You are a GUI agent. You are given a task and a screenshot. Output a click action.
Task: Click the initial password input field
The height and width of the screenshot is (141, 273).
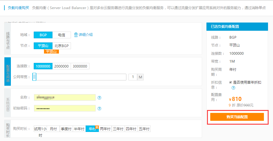[x=65, y=109]
